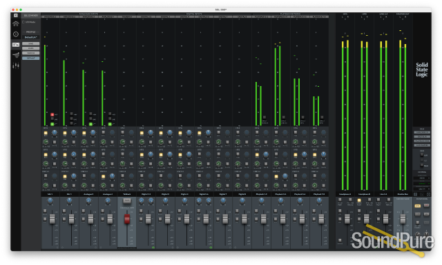Image resolution: width=442 pixels, height=265 pixels.
Task: Toggle the red +48V button on first channel
Action: coord(52,115)
